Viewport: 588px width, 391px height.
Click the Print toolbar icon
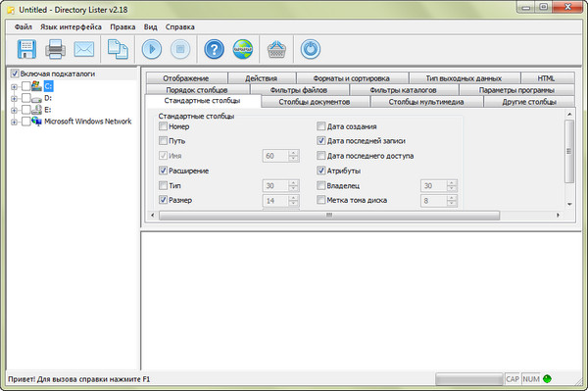click(55, 49)
